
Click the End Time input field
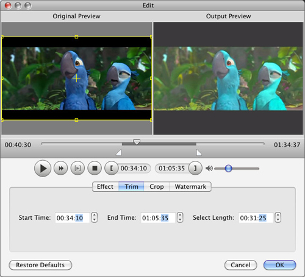click(x=158, y=218)
